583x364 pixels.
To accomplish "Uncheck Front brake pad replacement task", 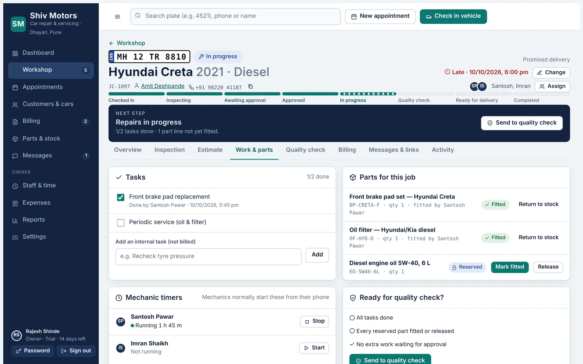I will point(121,197).
